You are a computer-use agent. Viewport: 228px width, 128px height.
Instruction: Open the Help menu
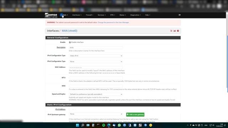[147, 15]
